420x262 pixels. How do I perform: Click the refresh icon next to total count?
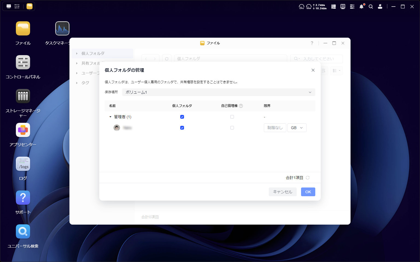coord(308,178)
